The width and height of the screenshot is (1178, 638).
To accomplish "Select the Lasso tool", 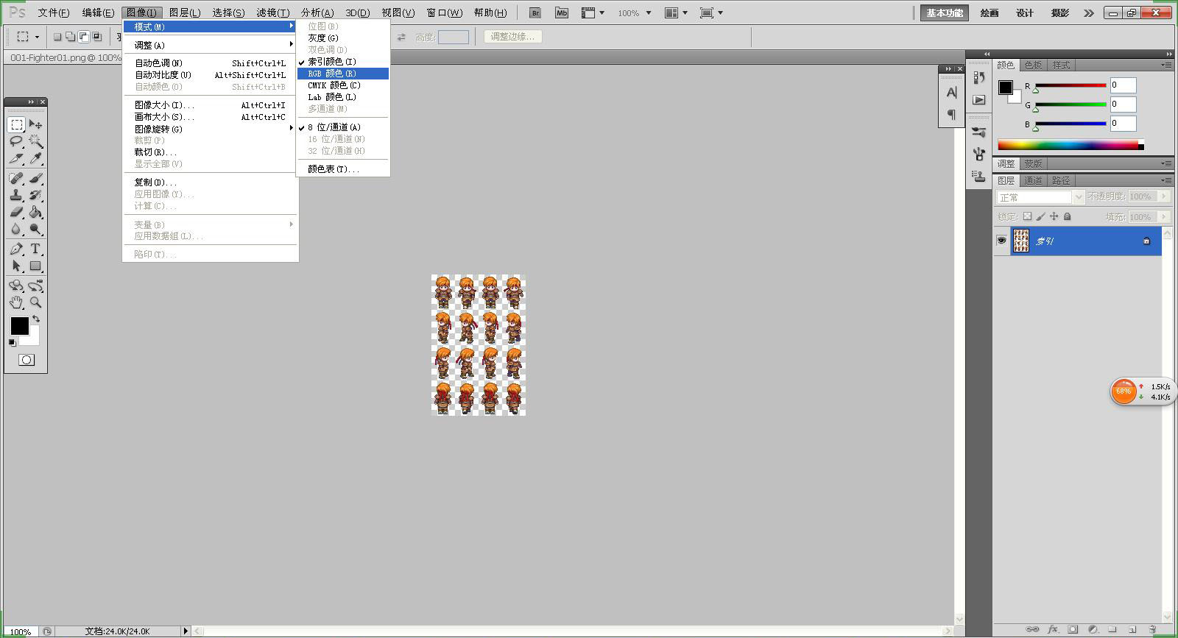I will [16, 141].
